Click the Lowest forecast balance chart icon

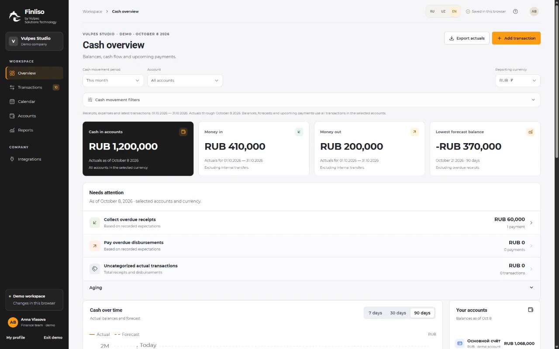click(x=530, y=132)
